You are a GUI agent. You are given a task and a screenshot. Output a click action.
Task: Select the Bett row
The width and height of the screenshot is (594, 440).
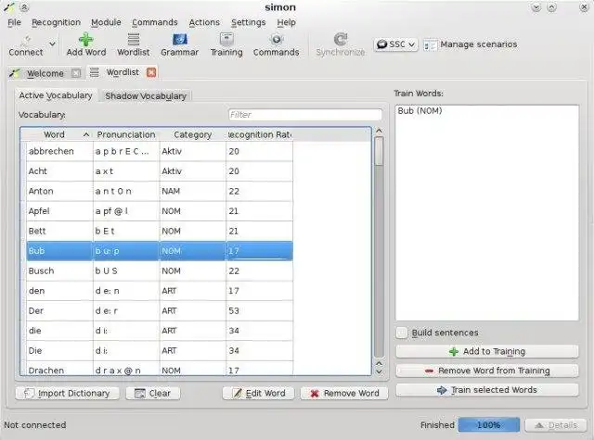[x=160, y=231]
